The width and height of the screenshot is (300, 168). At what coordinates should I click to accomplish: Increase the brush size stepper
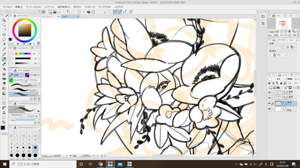(x=34, y=116)
